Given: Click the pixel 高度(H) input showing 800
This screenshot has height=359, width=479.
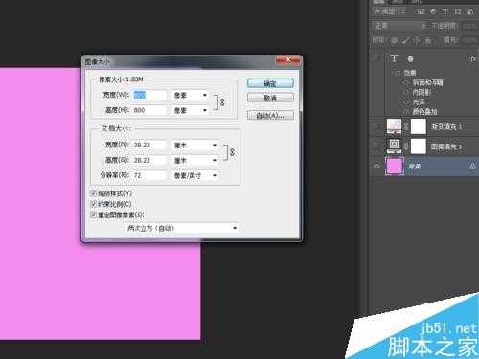Looking at the screenshot, I should 149,110.
